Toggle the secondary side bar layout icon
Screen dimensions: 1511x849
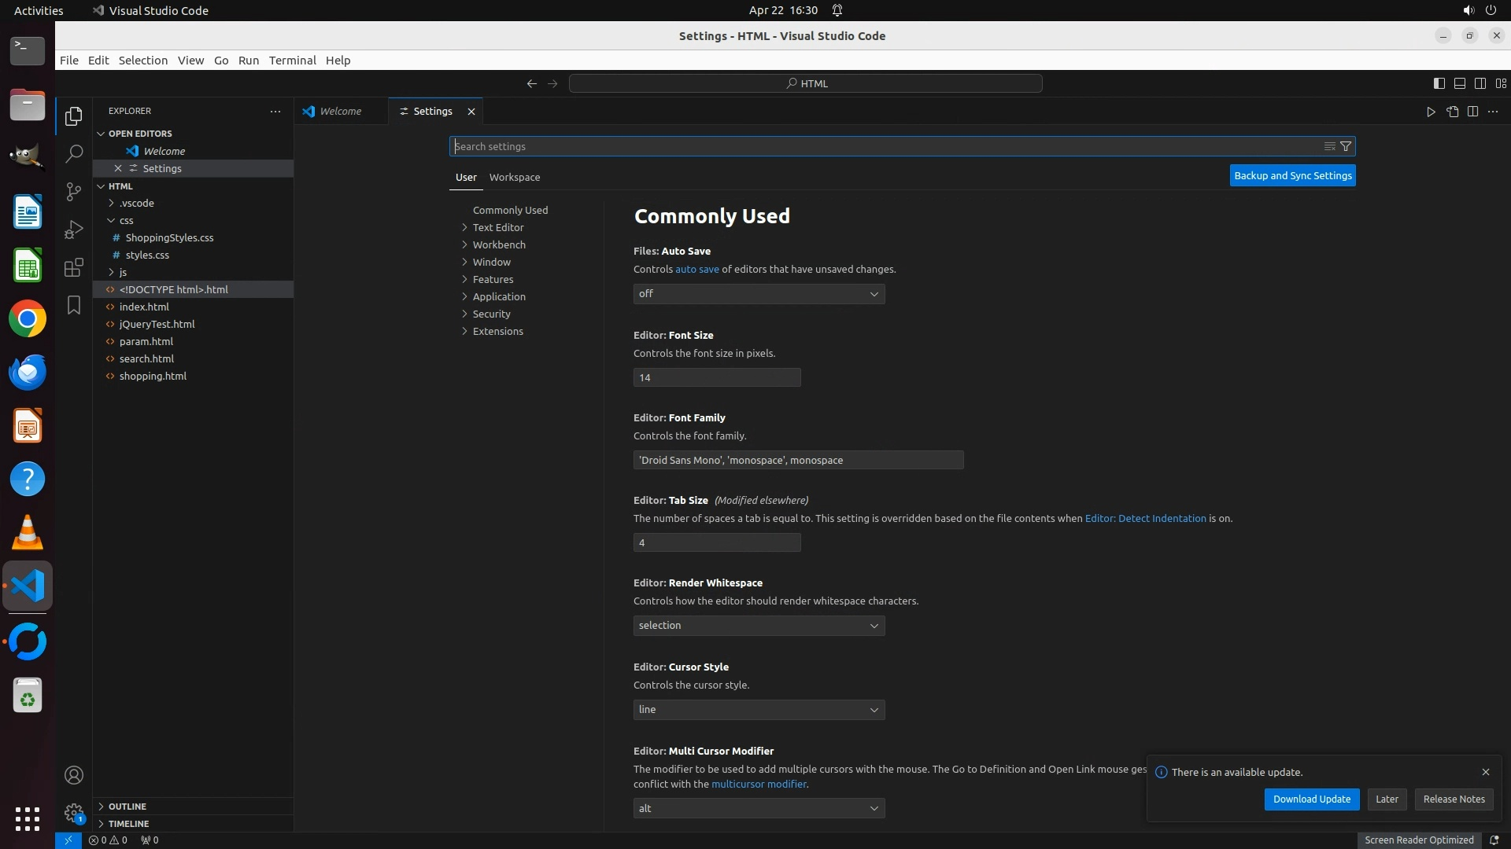click(x=1480, y=83)
